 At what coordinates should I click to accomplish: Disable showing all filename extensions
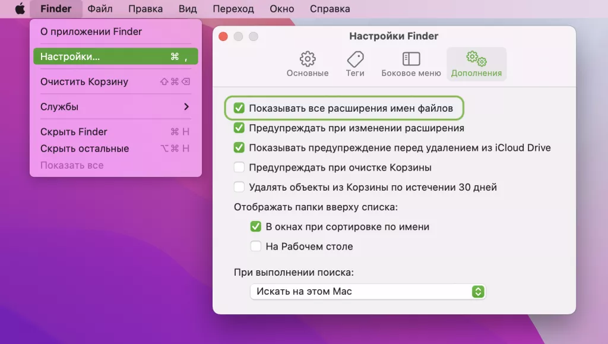[x=239, y=108]
